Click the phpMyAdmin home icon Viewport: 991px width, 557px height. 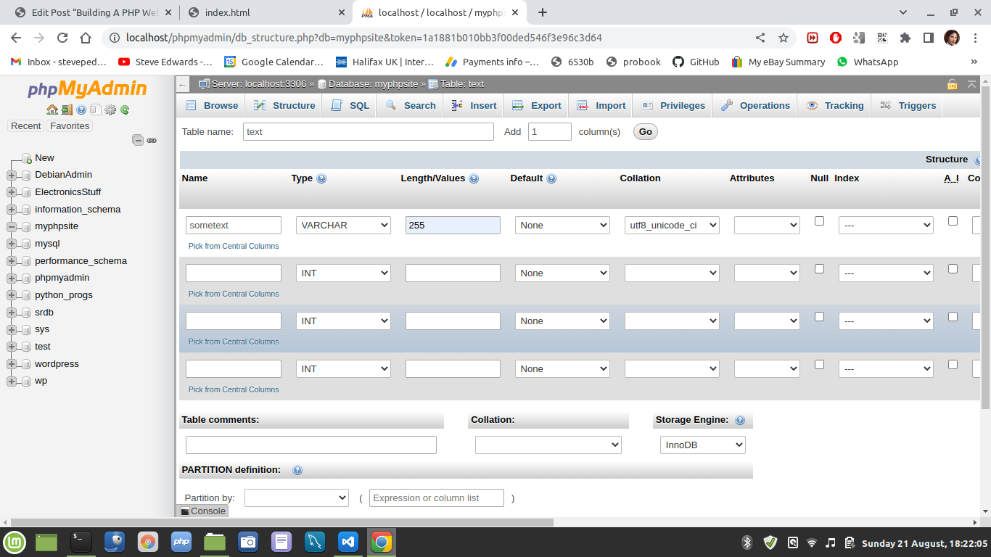coord(52,110)
